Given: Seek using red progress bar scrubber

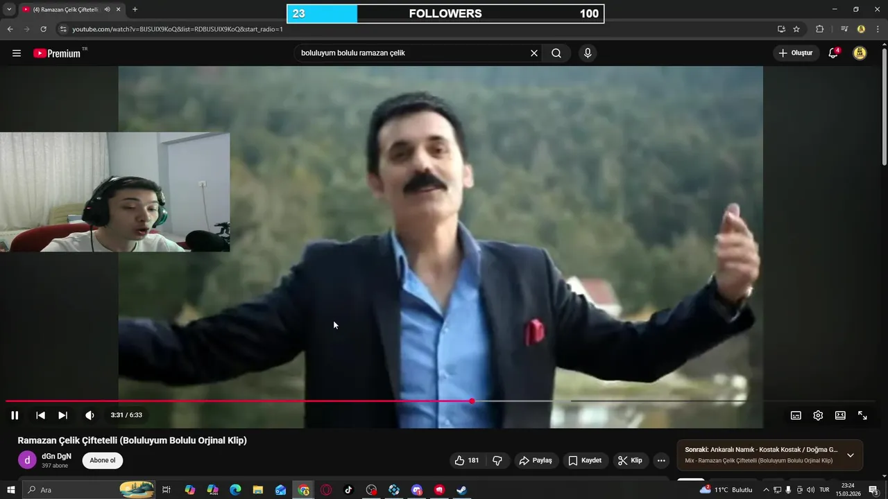Looking at the screenshot, I should tap(472, 401).
